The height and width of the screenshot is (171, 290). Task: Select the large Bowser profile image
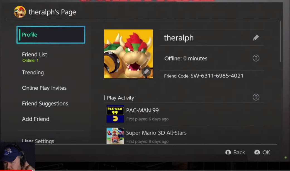[128, 54]
